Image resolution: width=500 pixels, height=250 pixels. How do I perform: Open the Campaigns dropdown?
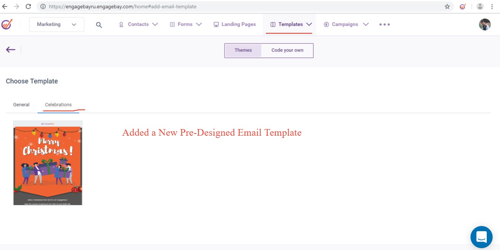click(346, 24)
